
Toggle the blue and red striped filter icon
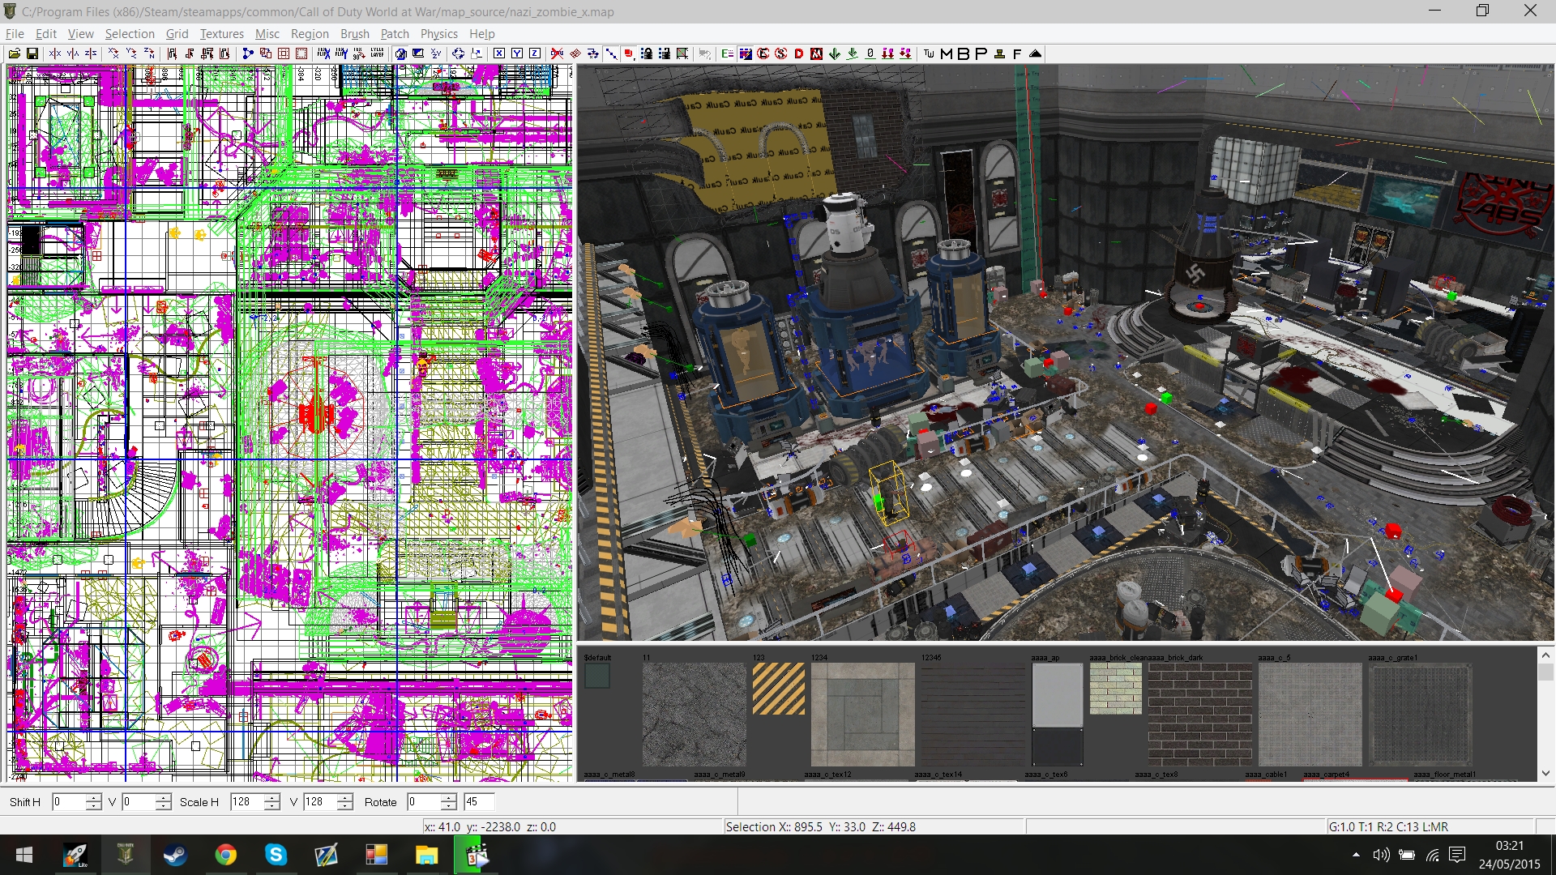click(x=746, y=53)
